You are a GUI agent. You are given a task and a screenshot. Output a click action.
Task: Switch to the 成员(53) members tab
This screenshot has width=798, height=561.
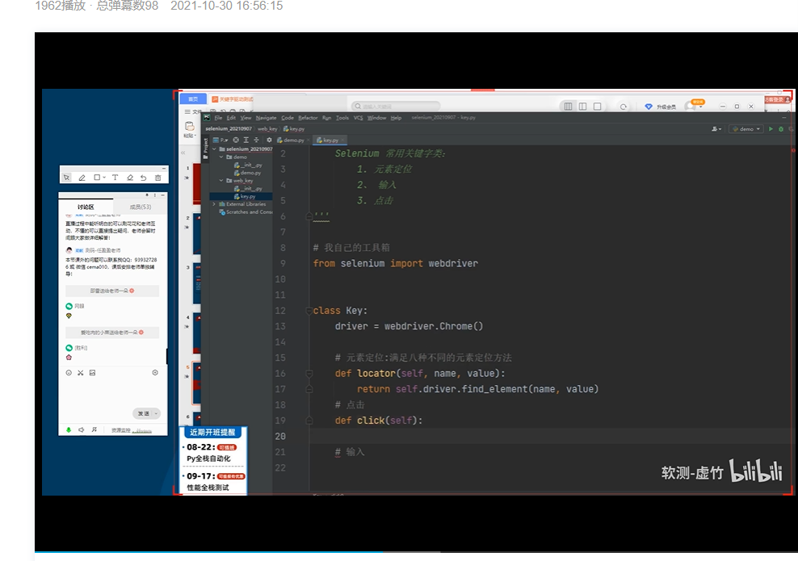[x=140, y=207]
